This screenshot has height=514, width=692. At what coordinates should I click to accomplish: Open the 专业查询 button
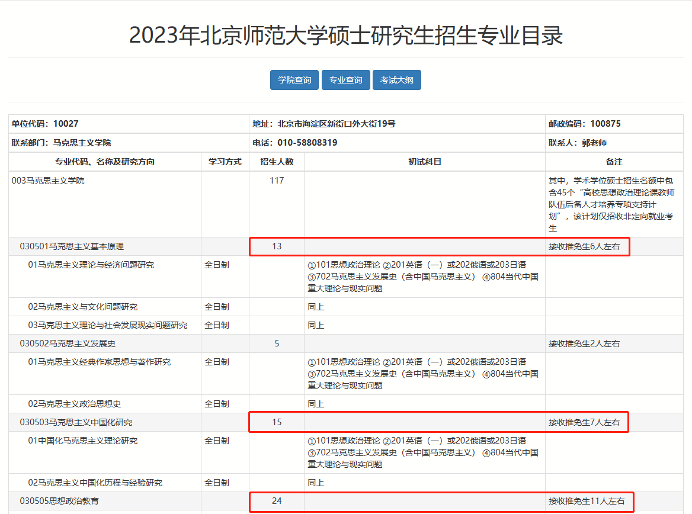click(x=345, y=80)
